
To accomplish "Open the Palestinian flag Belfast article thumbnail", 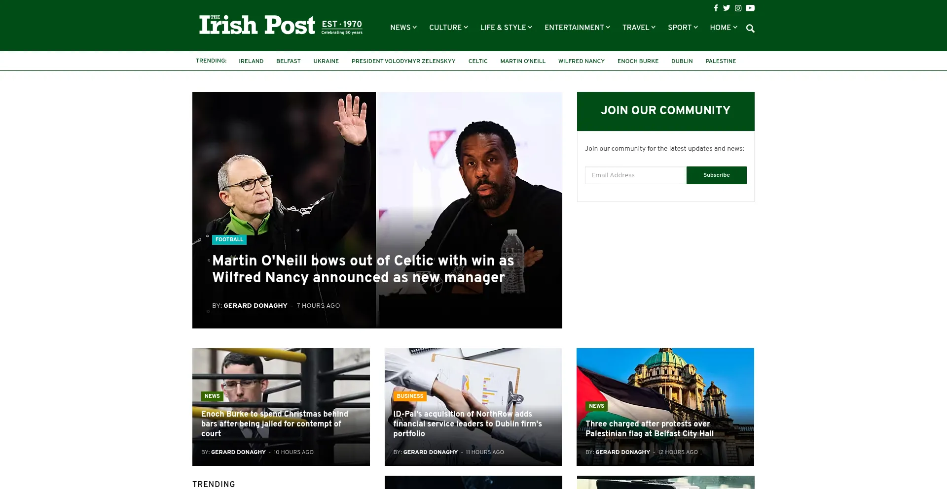I will pos(665,407).
